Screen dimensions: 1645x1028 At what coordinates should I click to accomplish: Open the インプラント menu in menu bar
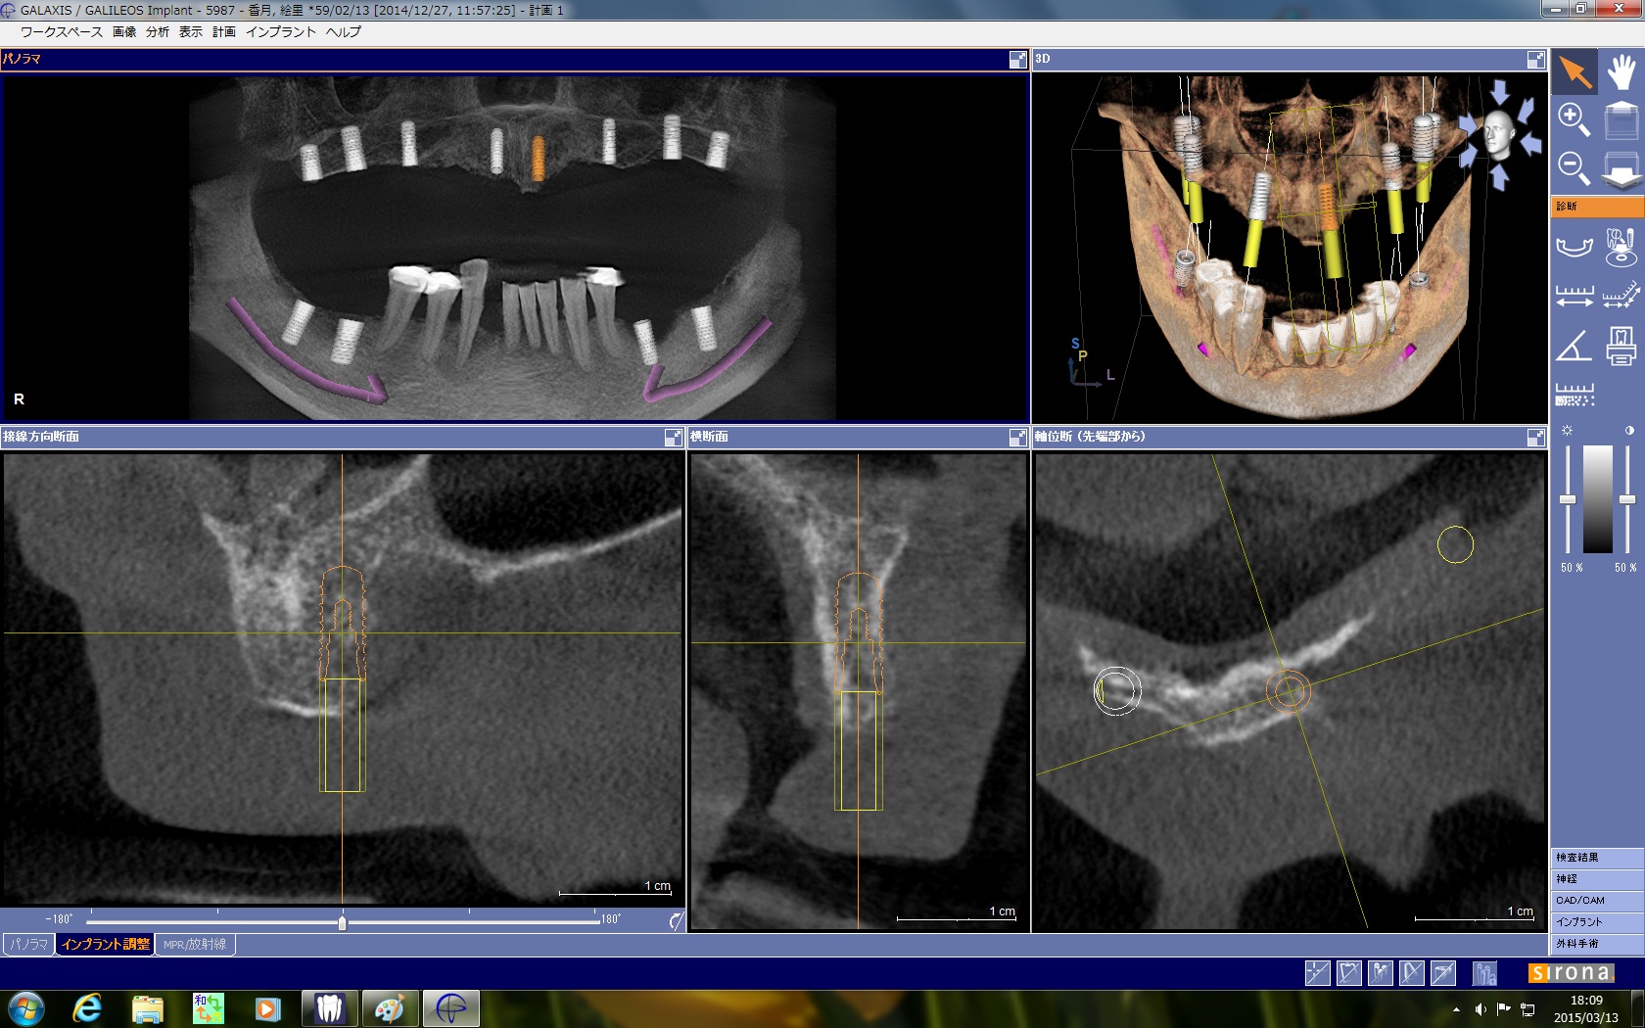280,32
